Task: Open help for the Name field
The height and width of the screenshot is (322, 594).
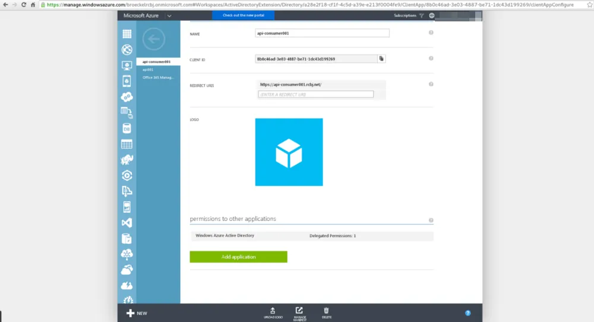Action: (x=431, y=33)
